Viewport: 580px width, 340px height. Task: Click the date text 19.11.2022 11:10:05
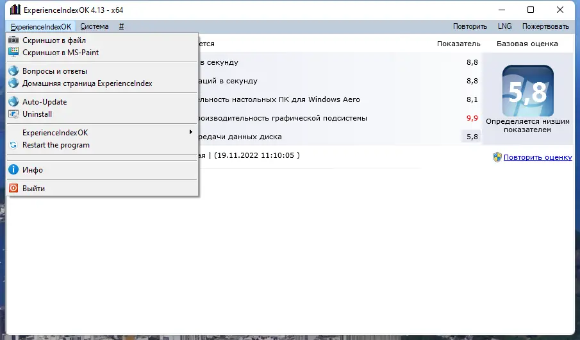(257, 155)
